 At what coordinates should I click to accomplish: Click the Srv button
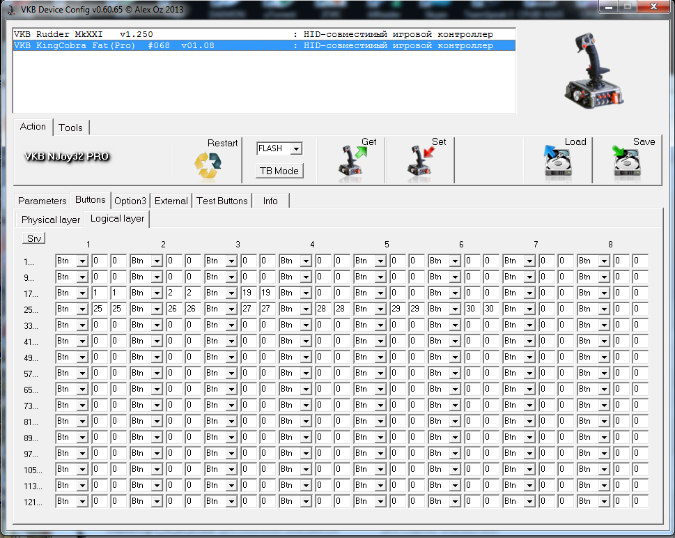pos(34,238)
